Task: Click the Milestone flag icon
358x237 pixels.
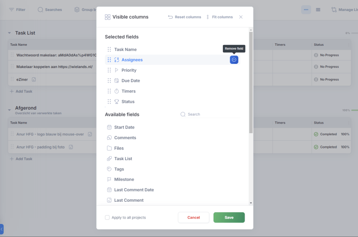Action: click(110, 179)
